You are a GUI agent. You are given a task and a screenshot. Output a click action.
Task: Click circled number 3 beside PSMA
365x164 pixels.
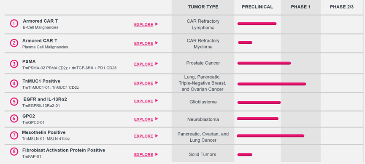click(x=14, y=64)
